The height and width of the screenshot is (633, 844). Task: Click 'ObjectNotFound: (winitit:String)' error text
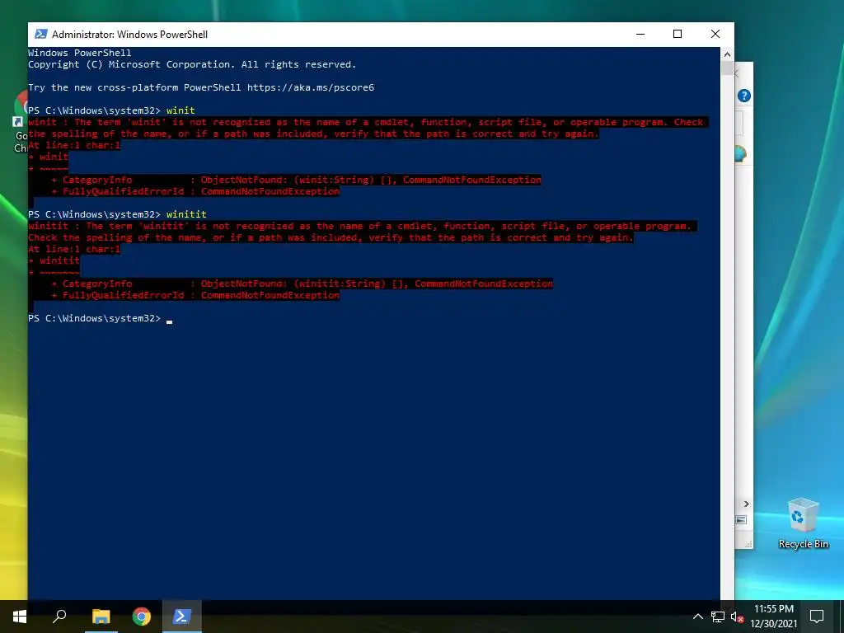click(x=293, y=284)
